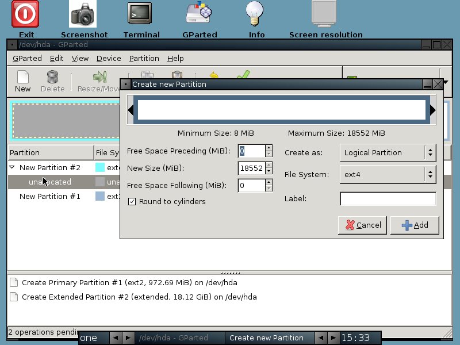Screen dimensions: 460x345
Task: Click the taskbar clock showing 15:33
Action: click(361, 338)
